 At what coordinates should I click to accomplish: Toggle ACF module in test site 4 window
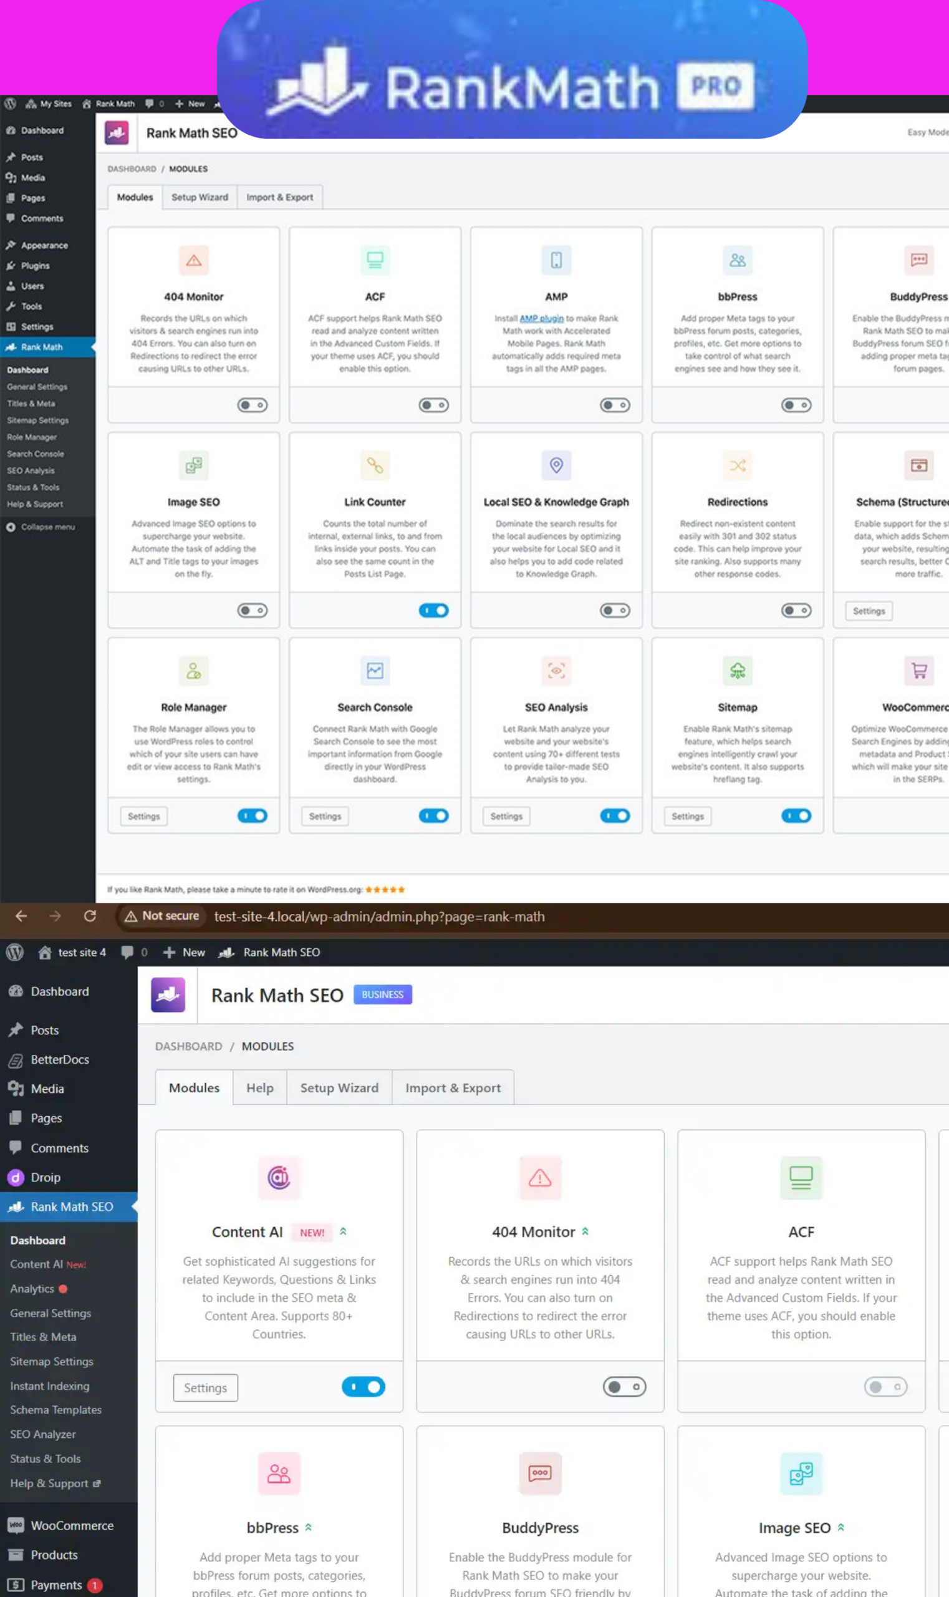pos(885,1387)
